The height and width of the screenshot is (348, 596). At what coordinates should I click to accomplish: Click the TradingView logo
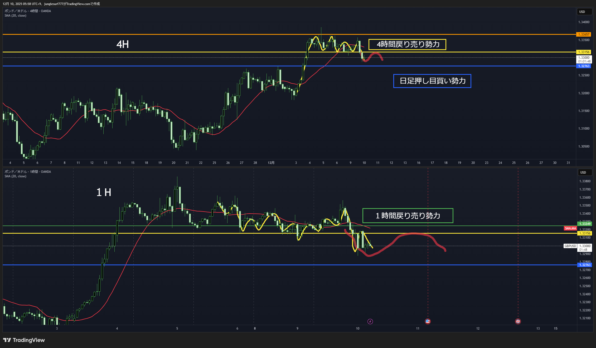pyautogui.click(x=24, y=340)
